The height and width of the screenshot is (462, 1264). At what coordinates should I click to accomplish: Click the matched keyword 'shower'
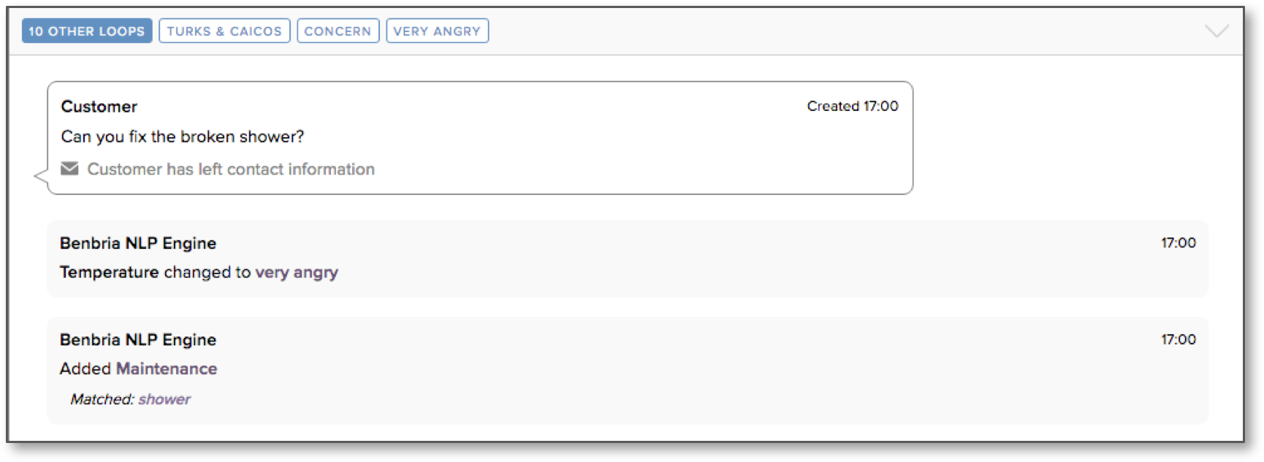(x=164, y=399)
